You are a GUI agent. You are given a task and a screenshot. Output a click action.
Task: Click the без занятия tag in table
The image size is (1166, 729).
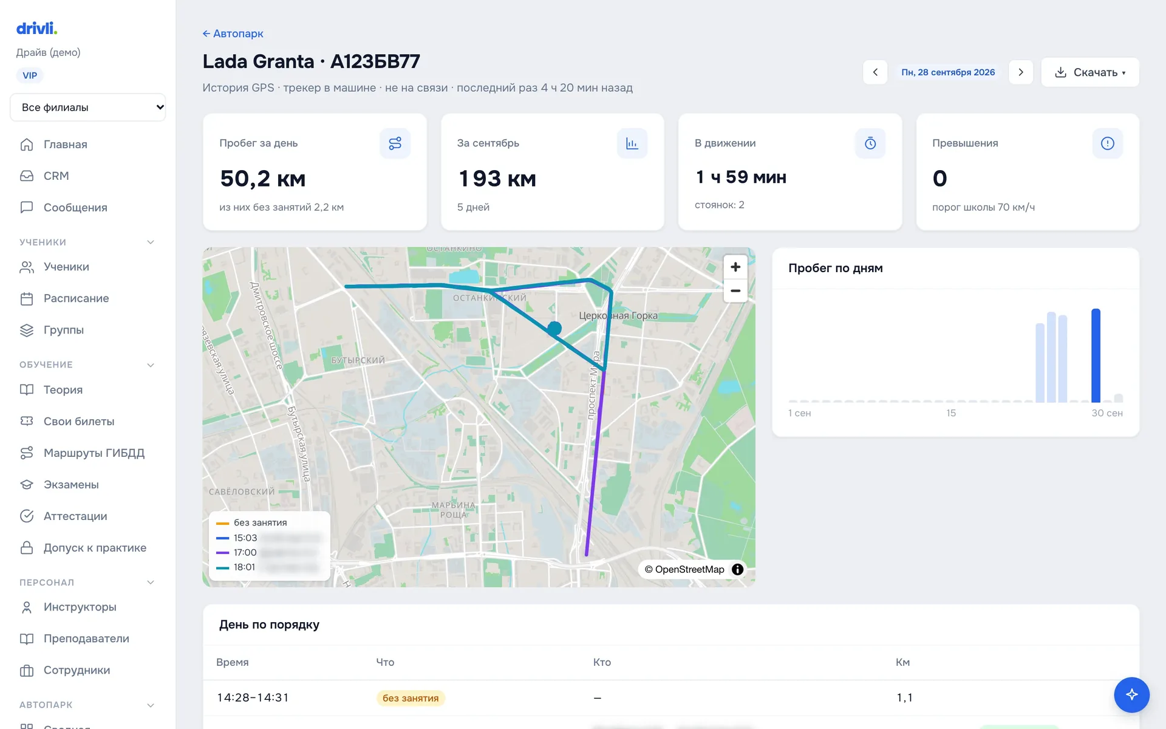click(411, 698)
